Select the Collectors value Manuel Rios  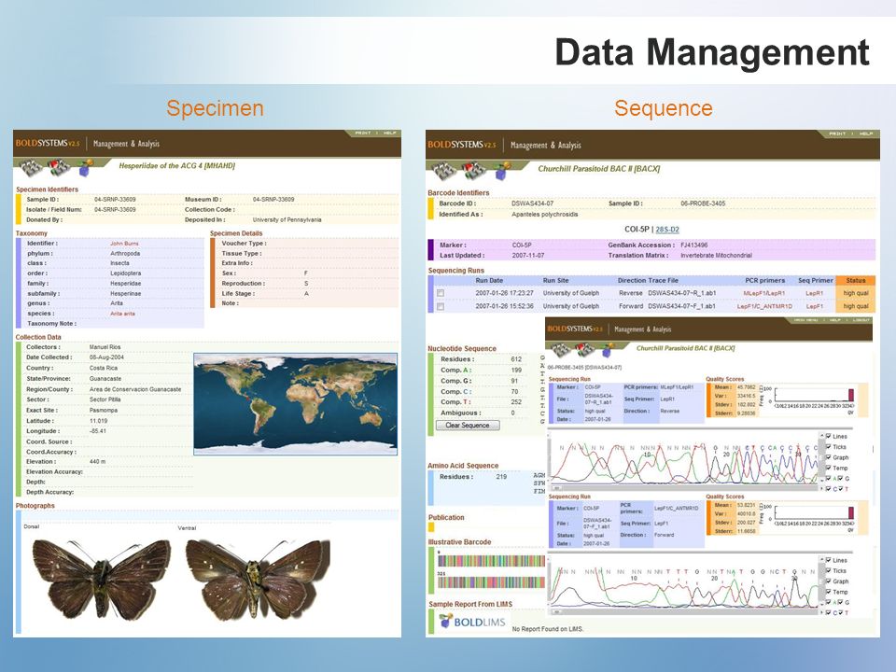pos(105,347)
